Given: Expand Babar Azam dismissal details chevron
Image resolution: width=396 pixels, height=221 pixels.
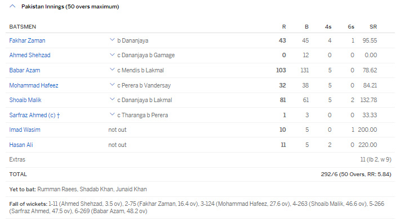Looking at the screenshot, I should click(112, 70).
